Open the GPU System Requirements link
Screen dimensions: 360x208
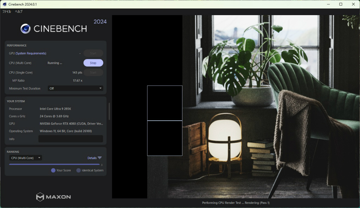click(x=31, y=53)
